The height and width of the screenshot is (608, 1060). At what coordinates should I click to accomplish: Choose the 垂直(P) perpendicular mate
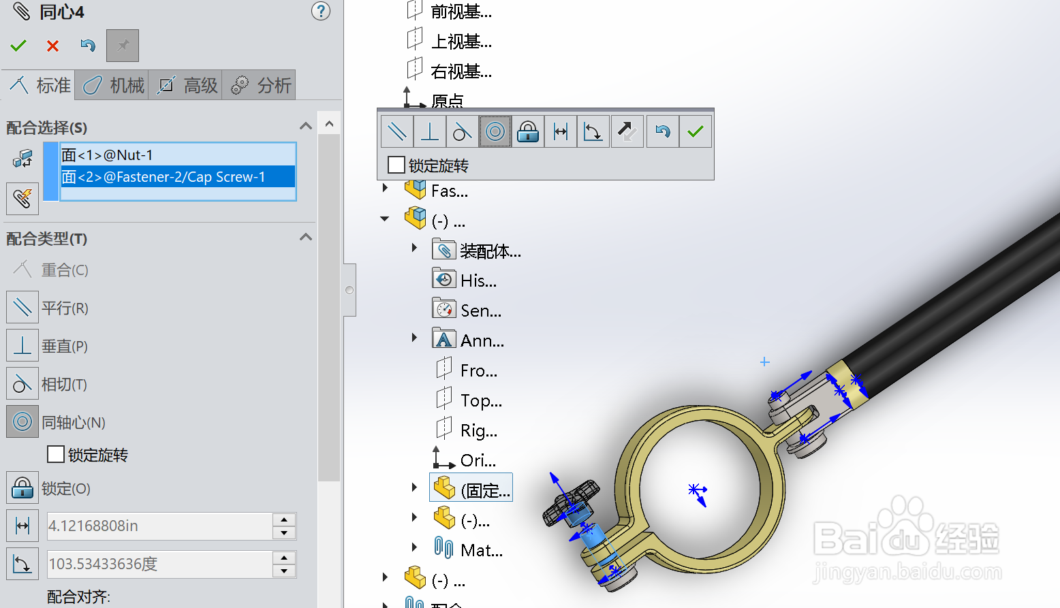tap(22, 345)
